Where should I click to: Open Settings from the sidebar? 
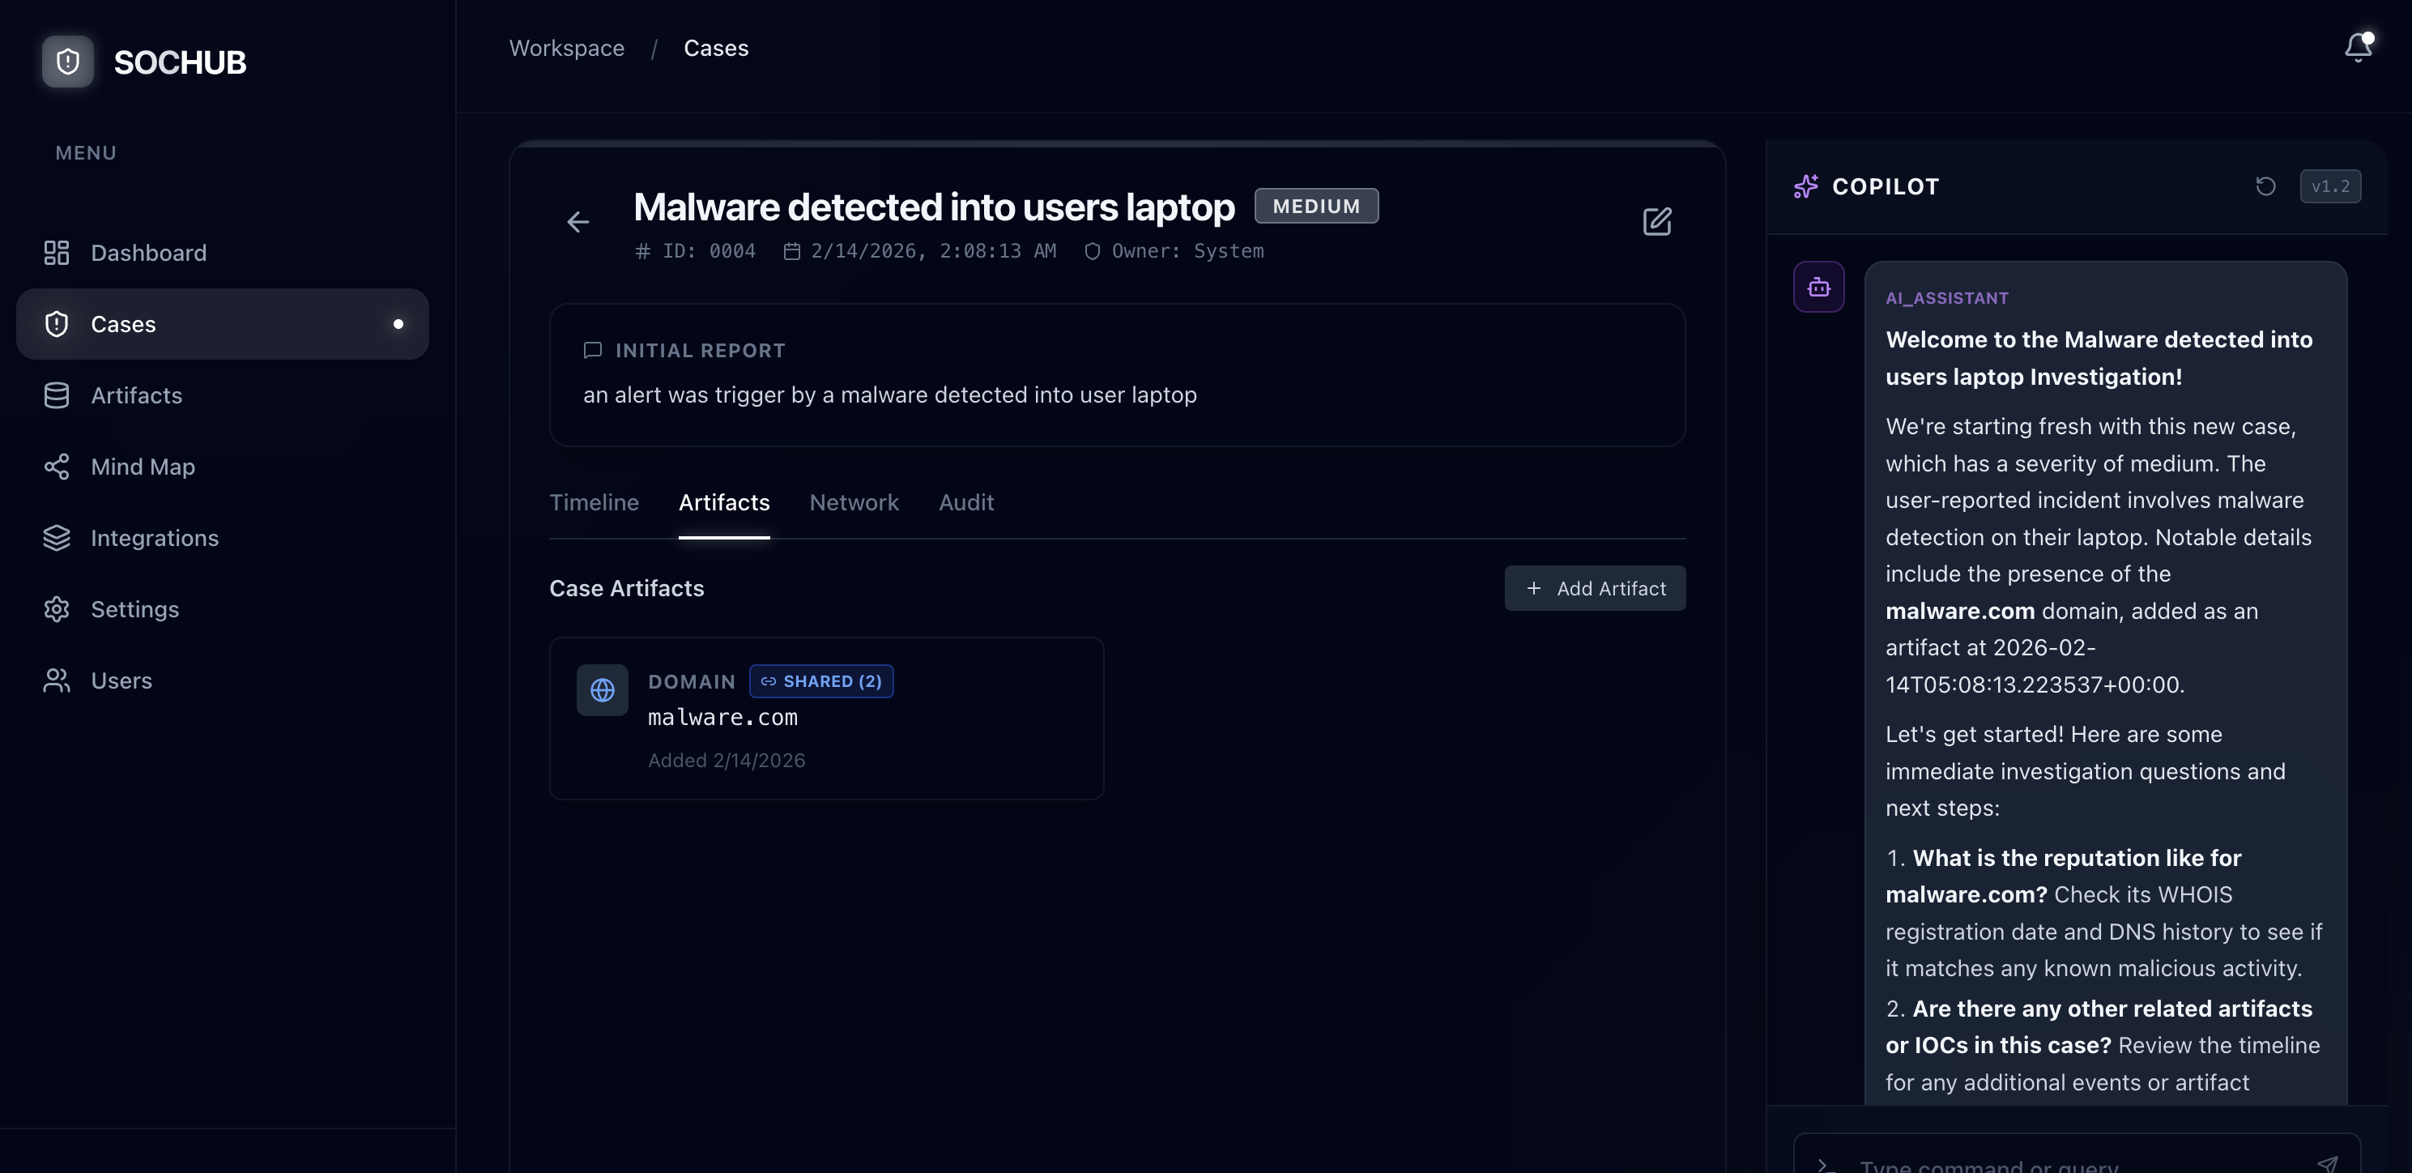pyautogui.click(x=137, y=608)
